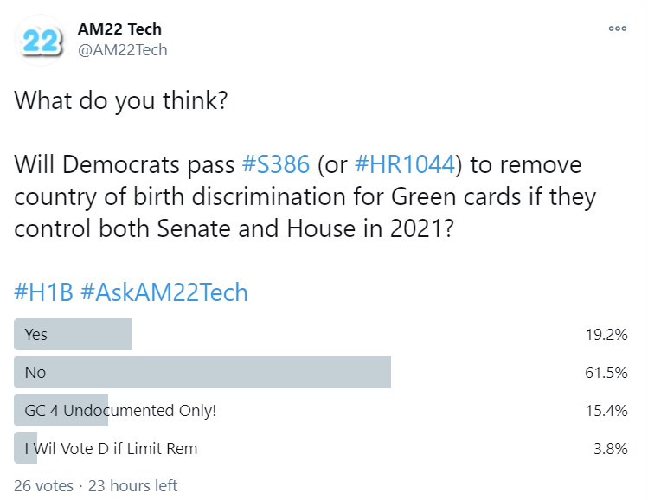
Task: Select the No poll option
Action: point(321,372)
